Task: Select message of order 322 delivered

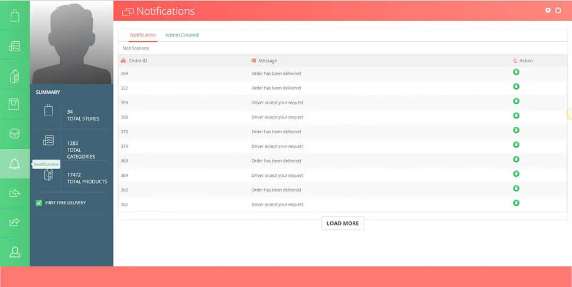Action: pyautogui.click(x=276, y=88)
